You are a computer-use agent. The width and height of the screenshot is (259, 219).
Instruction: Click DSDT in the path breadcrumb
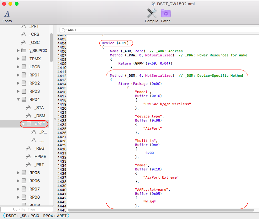point(11,216)
